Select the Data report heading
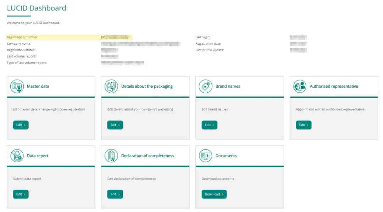Viewport: 383px width, 212px height. pos(37,156)
